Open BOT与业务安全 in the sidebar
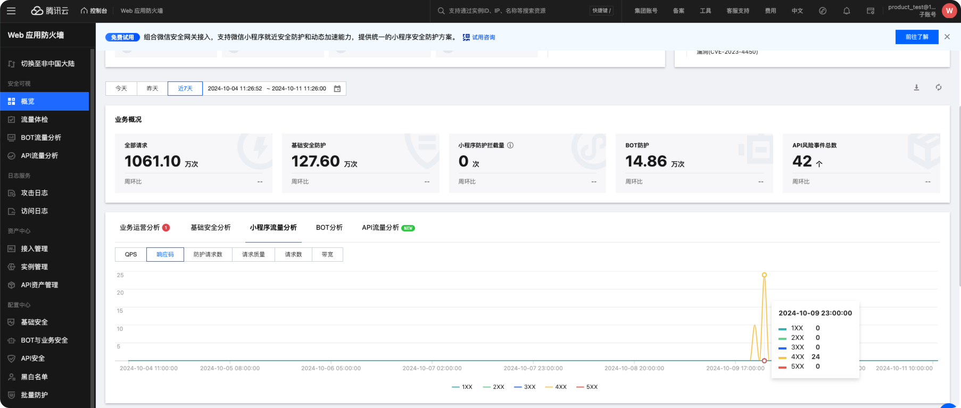This screenshot has width=961, height=408. pos(45,340)
